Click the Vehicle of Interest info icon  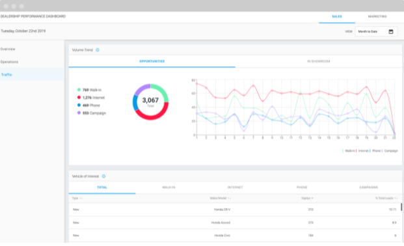[x=103, y=176]
